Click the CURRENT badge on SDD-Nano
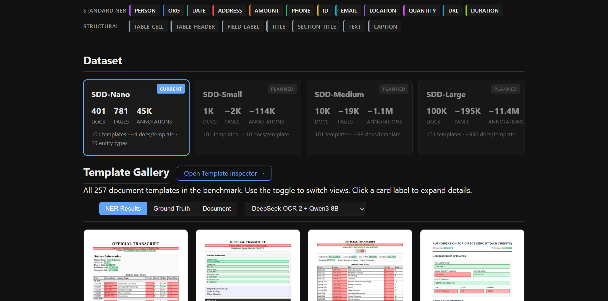This screenshot has width=608, height=301. [171, 89]
